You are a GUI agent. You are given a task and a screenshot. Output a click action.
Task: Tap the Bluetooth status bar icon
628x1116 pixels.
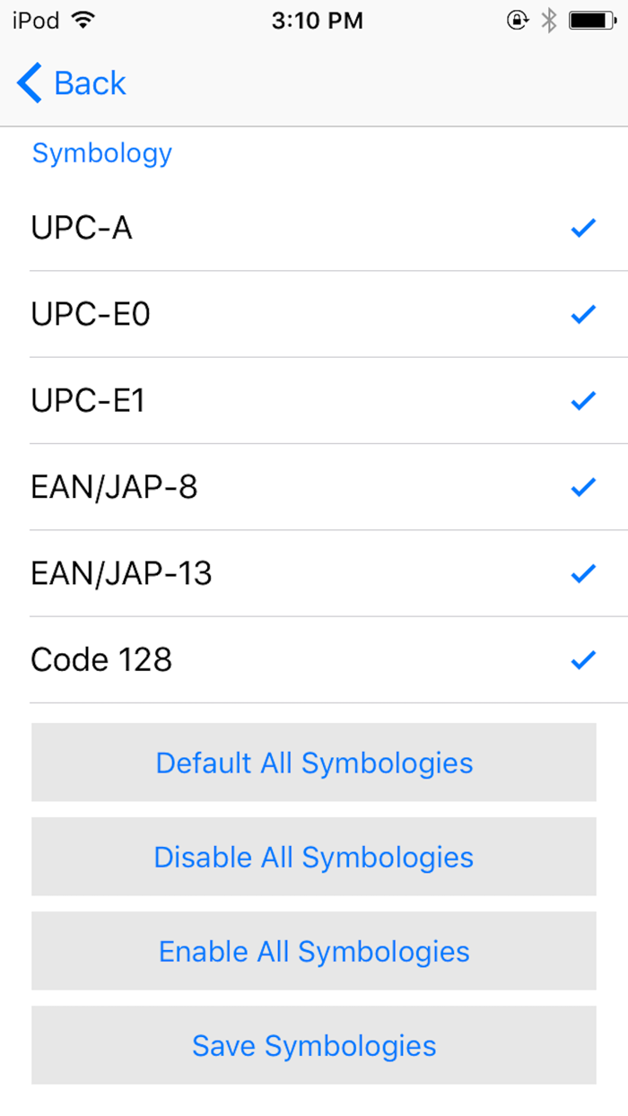coord(549,20)
